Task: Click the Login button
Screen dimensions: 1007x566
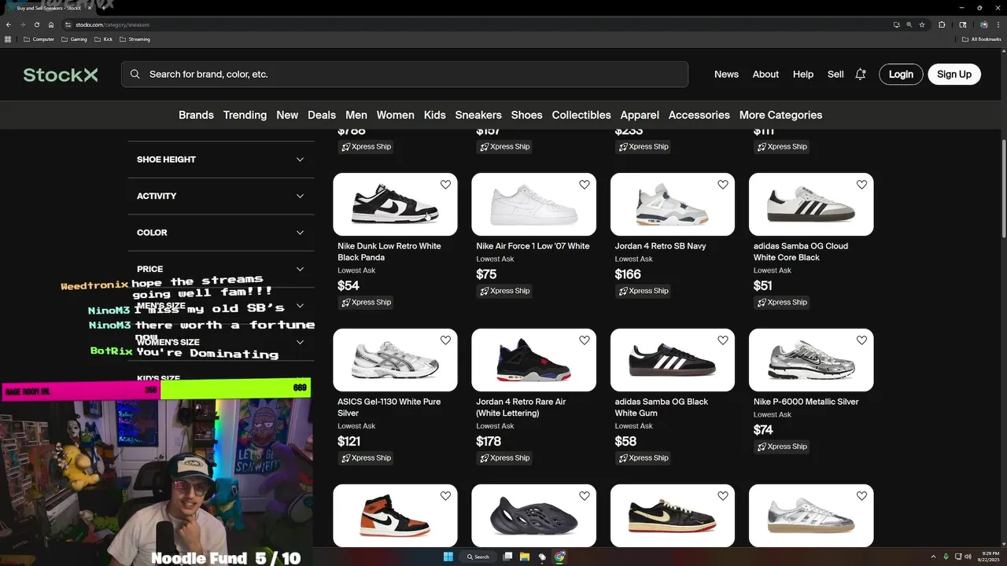Action: [901, 74]
